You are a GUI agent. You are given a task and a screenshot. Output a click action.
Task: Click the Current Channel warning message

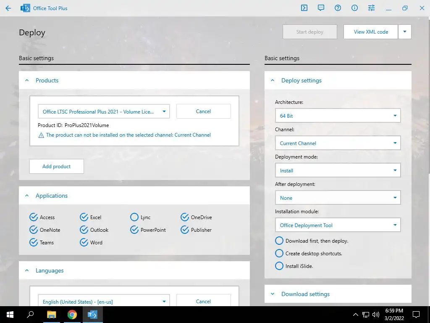tap(128, 135)
